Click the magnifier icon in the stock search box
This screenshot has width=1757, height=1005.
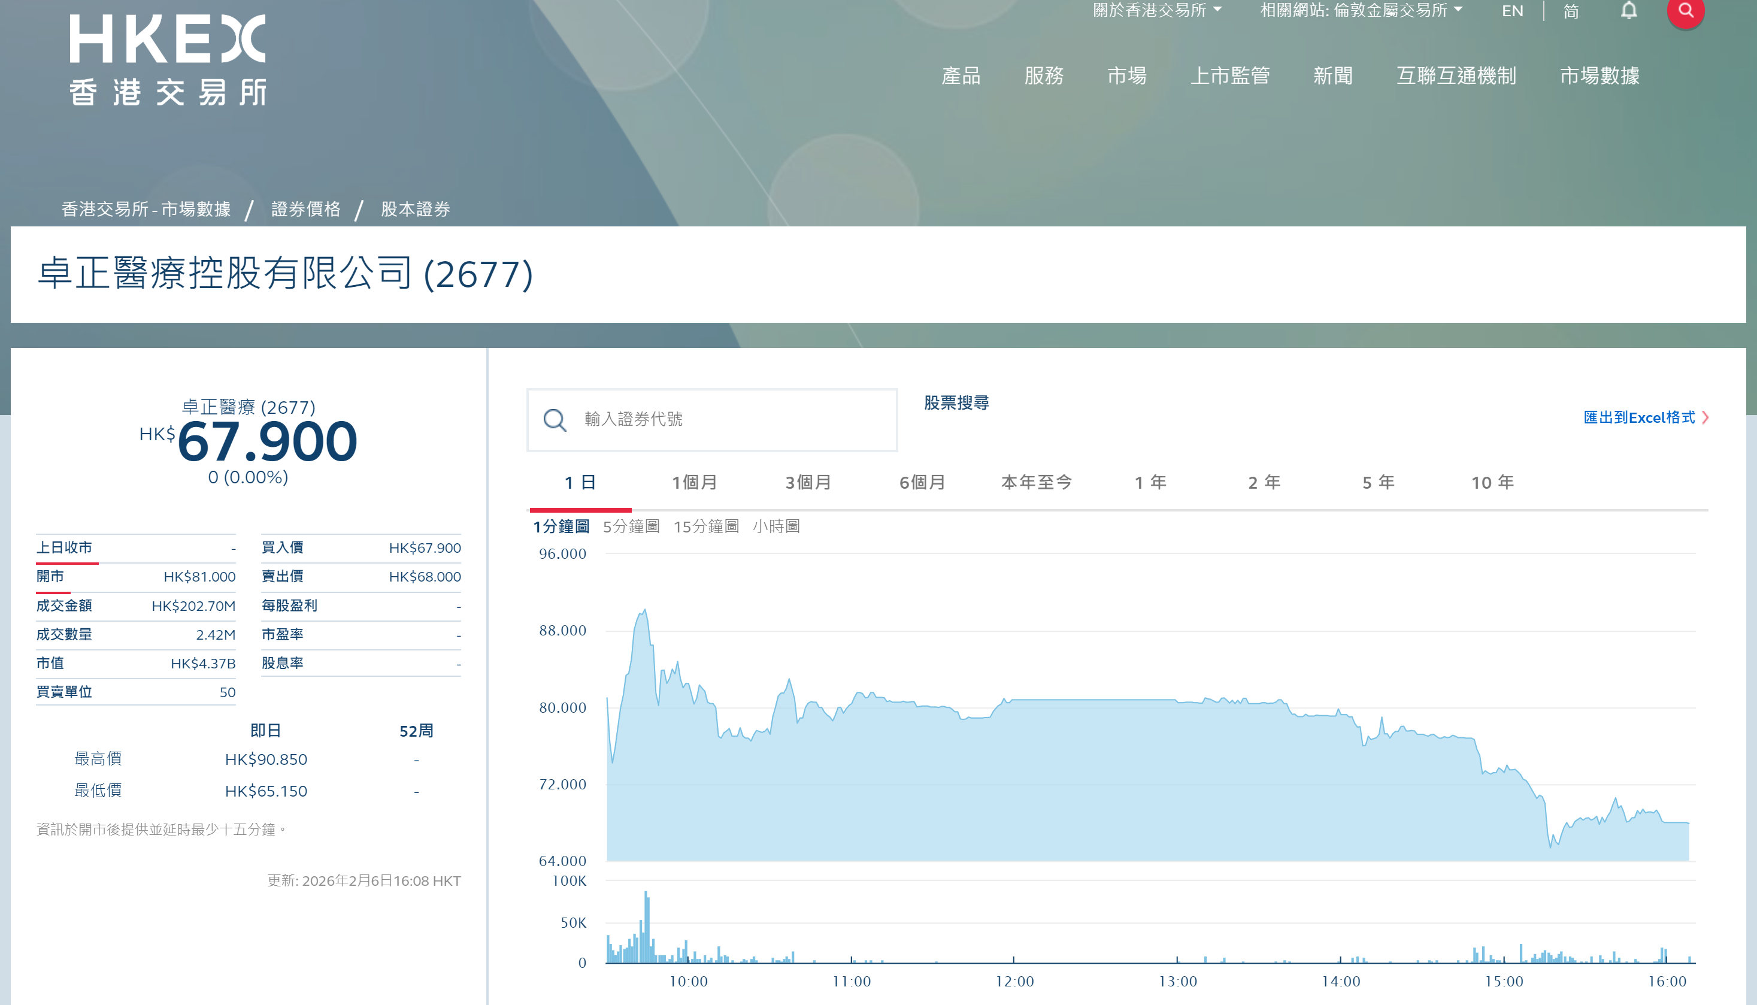click(x=555, y=420)
